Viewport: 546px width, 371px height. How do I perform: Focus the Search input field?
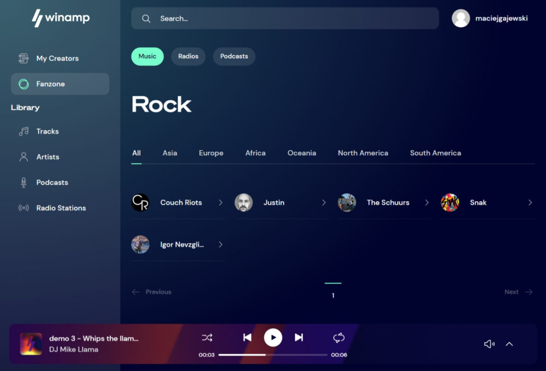[285, 19]
